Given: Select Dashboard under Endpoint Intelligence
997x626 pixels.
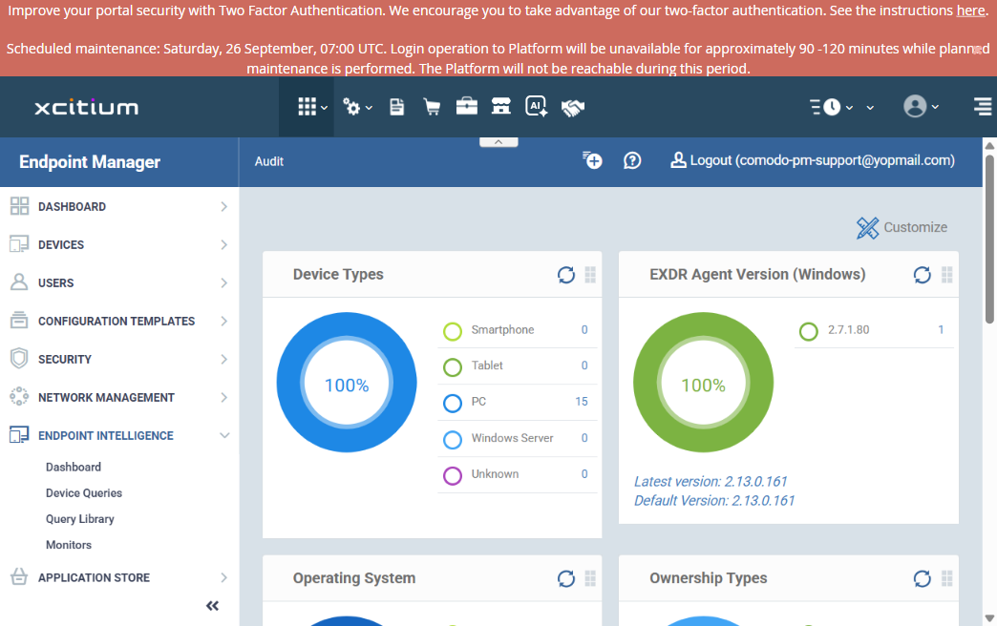Looking at the screenshot, I should pos(74,468).
